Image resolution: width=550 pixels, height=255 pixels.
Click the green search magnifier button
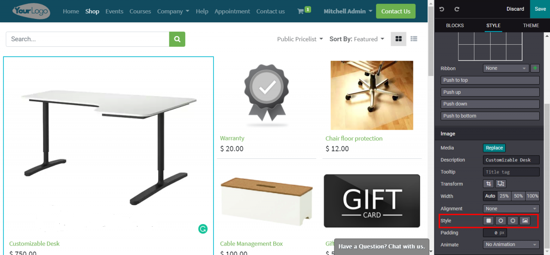point(177,39)
